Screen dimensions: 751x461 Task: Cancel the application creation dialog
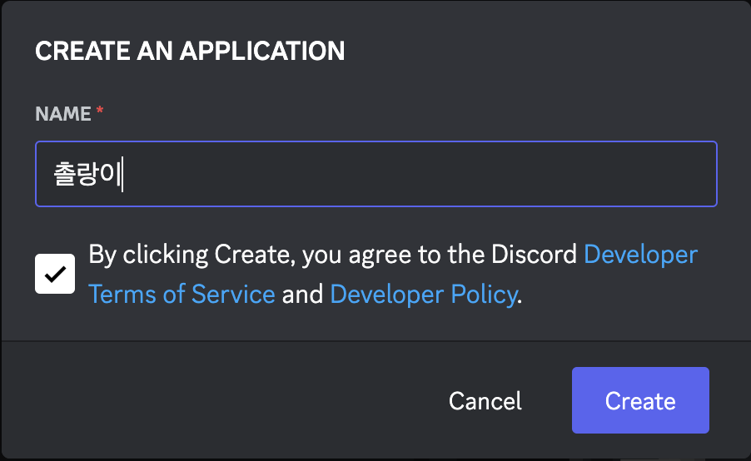click(485, 401)
